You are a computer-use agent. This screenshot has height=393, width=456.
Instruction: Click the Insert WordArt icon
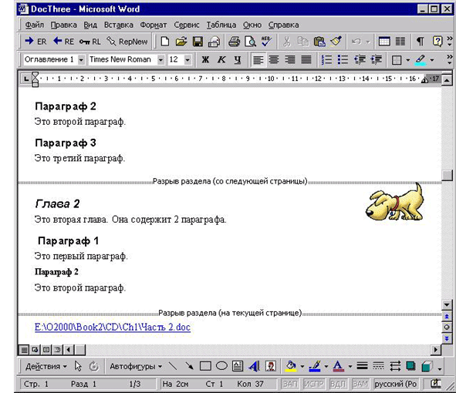pyautogui.click(x=254, y=366)
